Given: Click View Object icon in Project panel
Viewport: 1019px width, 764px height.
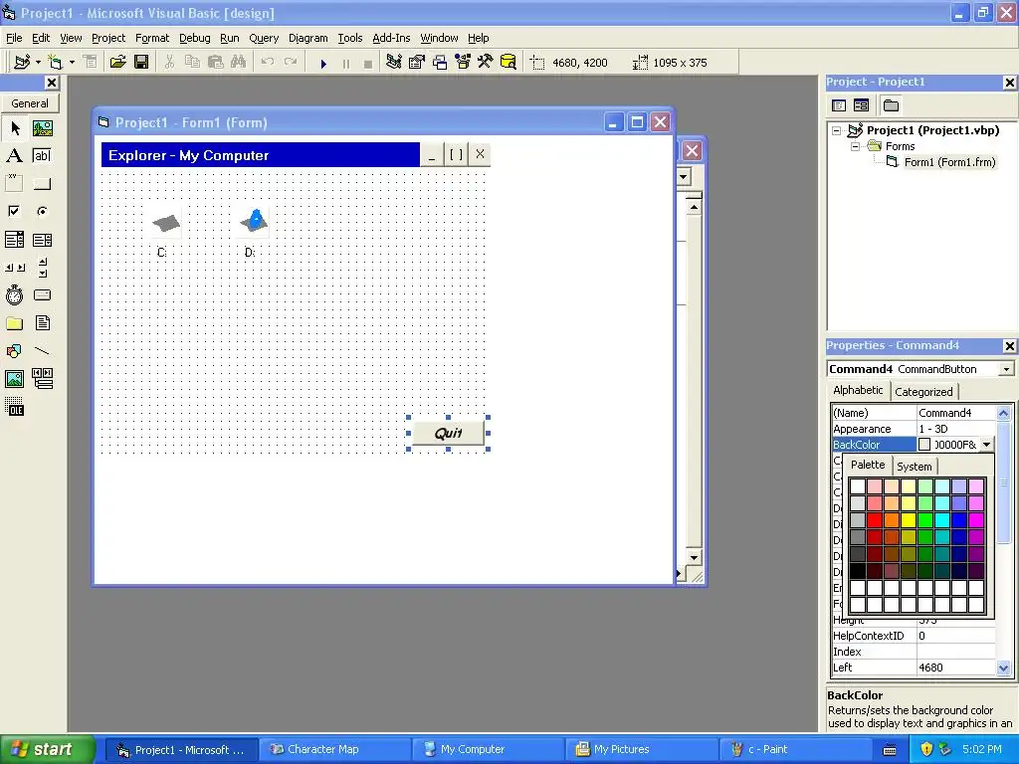Looking at the screenshot, I should point(861,105).
